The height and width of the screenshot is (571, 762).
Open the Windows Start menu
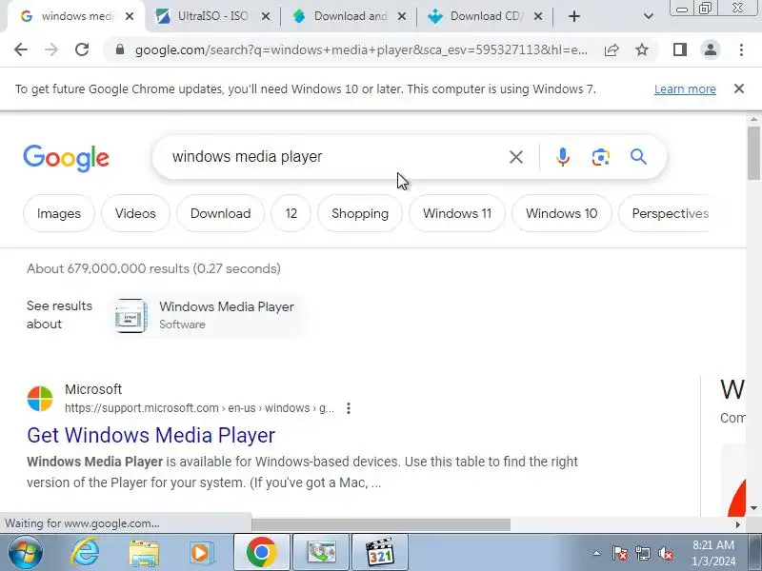[x=25, y=553]
